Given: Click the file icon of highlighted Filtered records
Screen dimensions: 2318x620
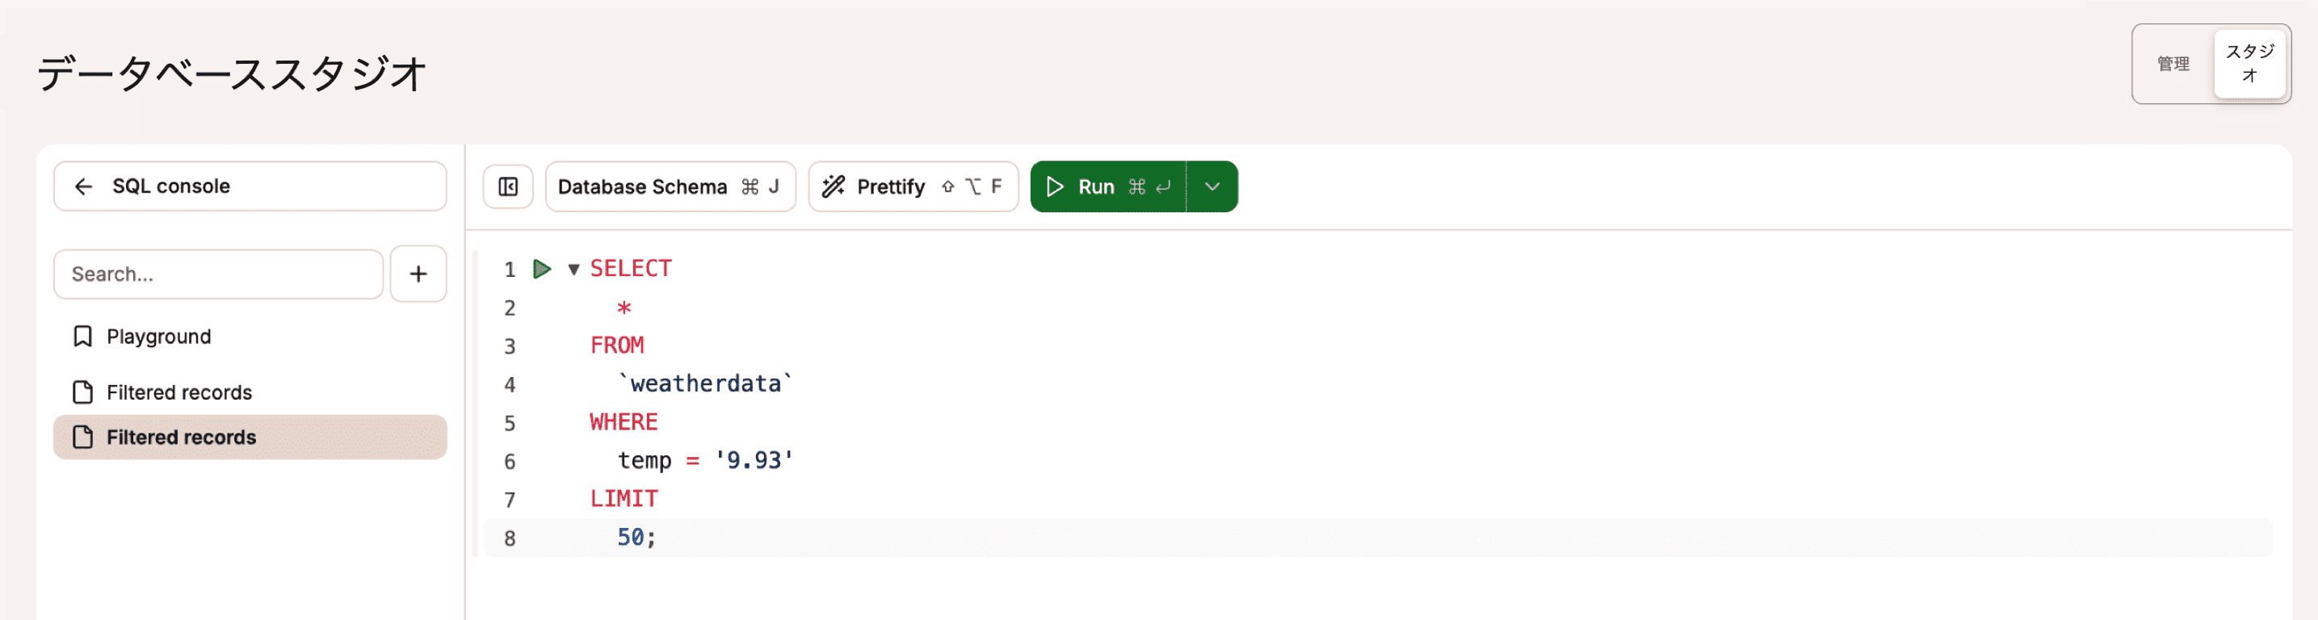Looking at the screenshot, I should click(x=82, y=438).
